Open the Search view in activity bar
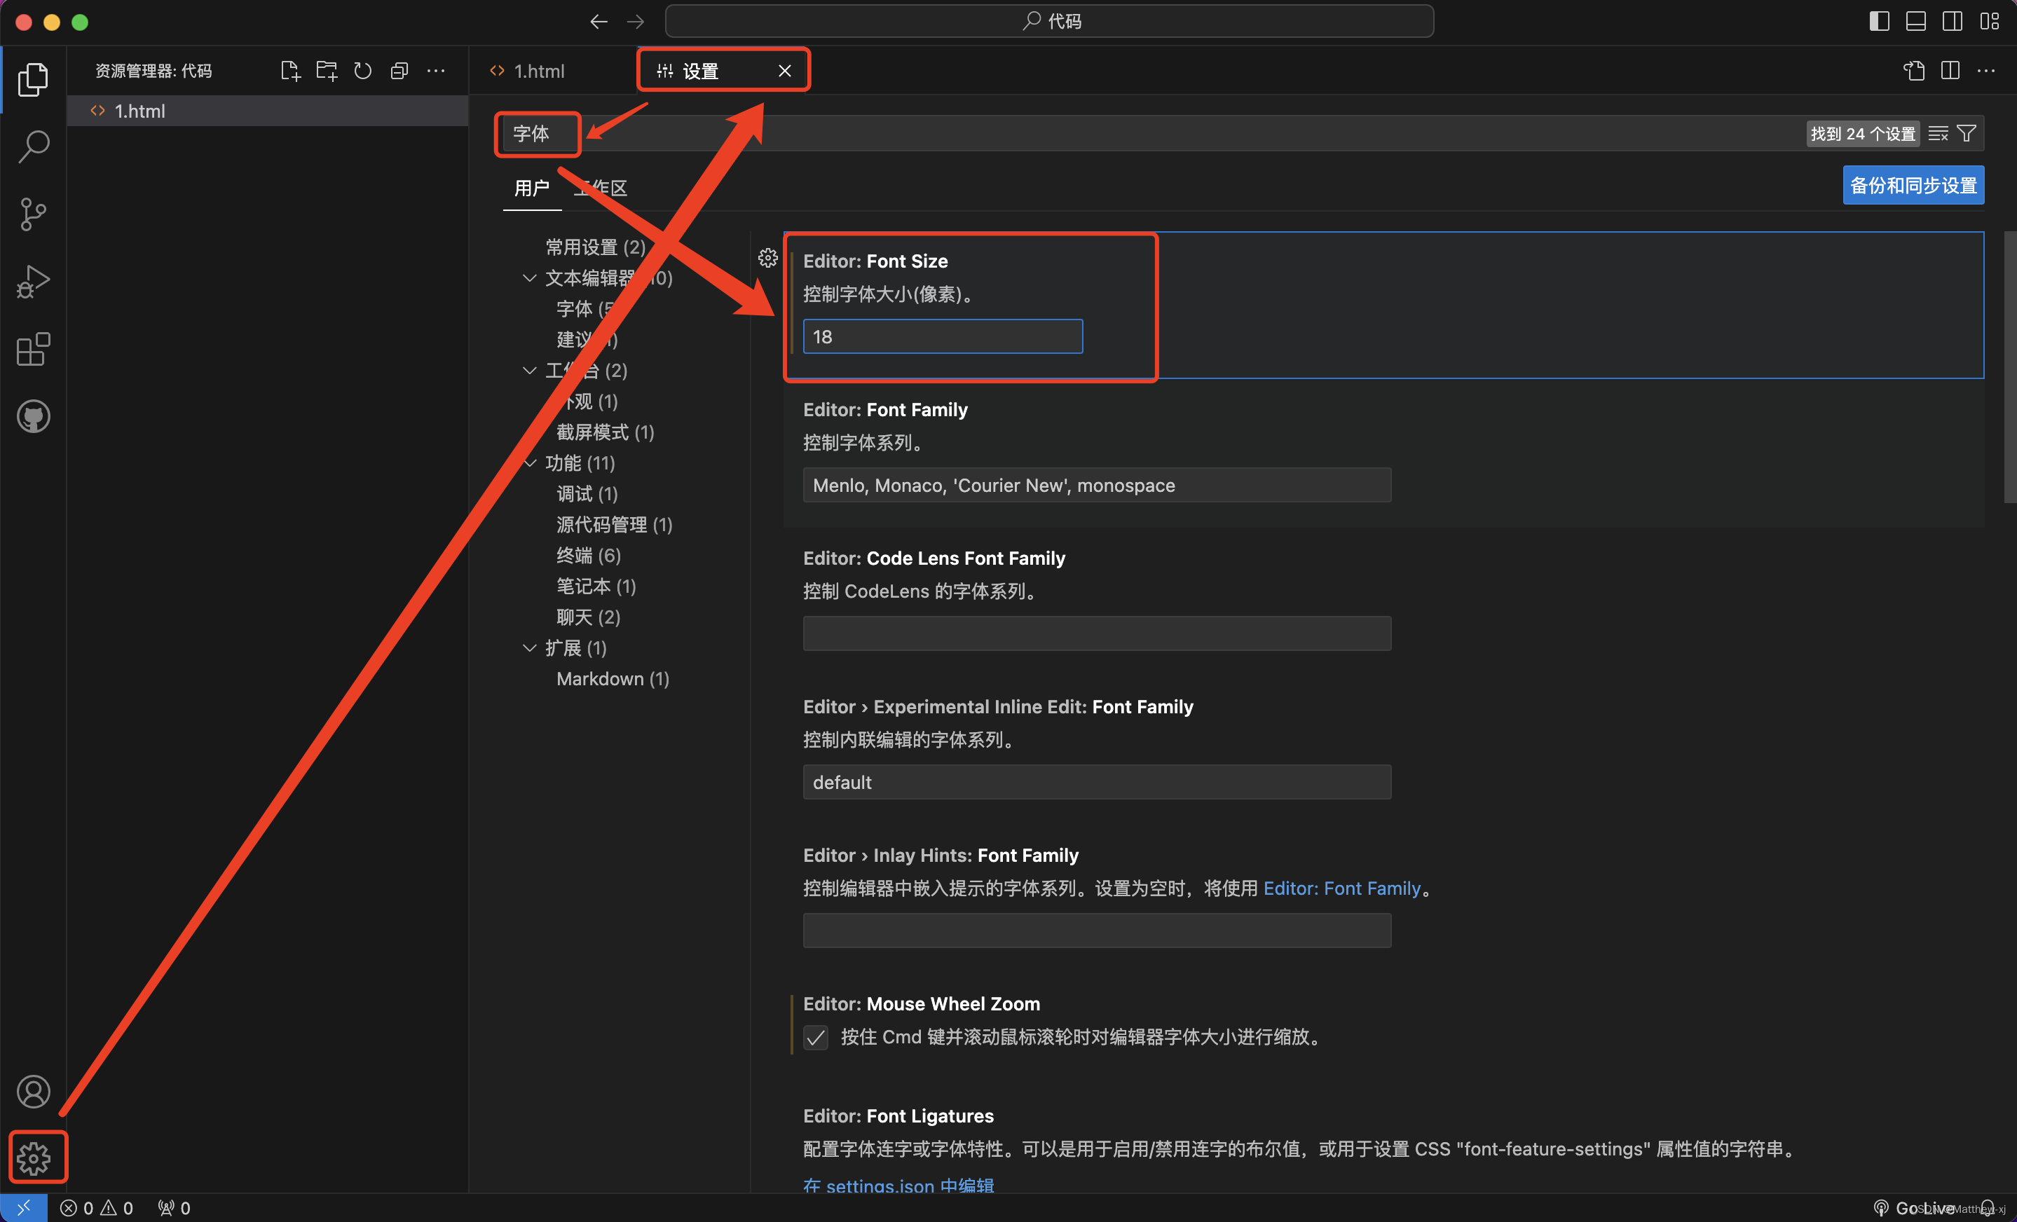The image size is (2017, 1222). coord(34,147)
